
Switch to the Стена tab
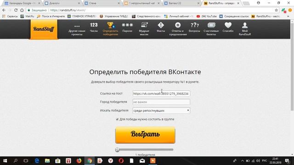click(102, 3)
